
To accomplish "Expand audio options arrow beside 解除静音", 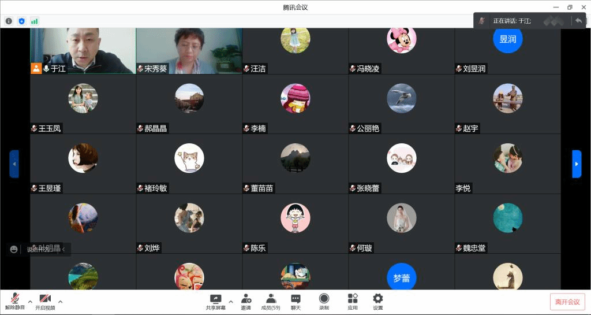I will [30, 301].
